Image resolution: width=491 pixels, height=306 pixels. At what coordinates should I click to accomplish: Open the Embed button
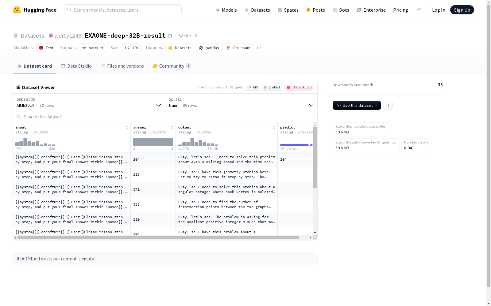[272, 87]
